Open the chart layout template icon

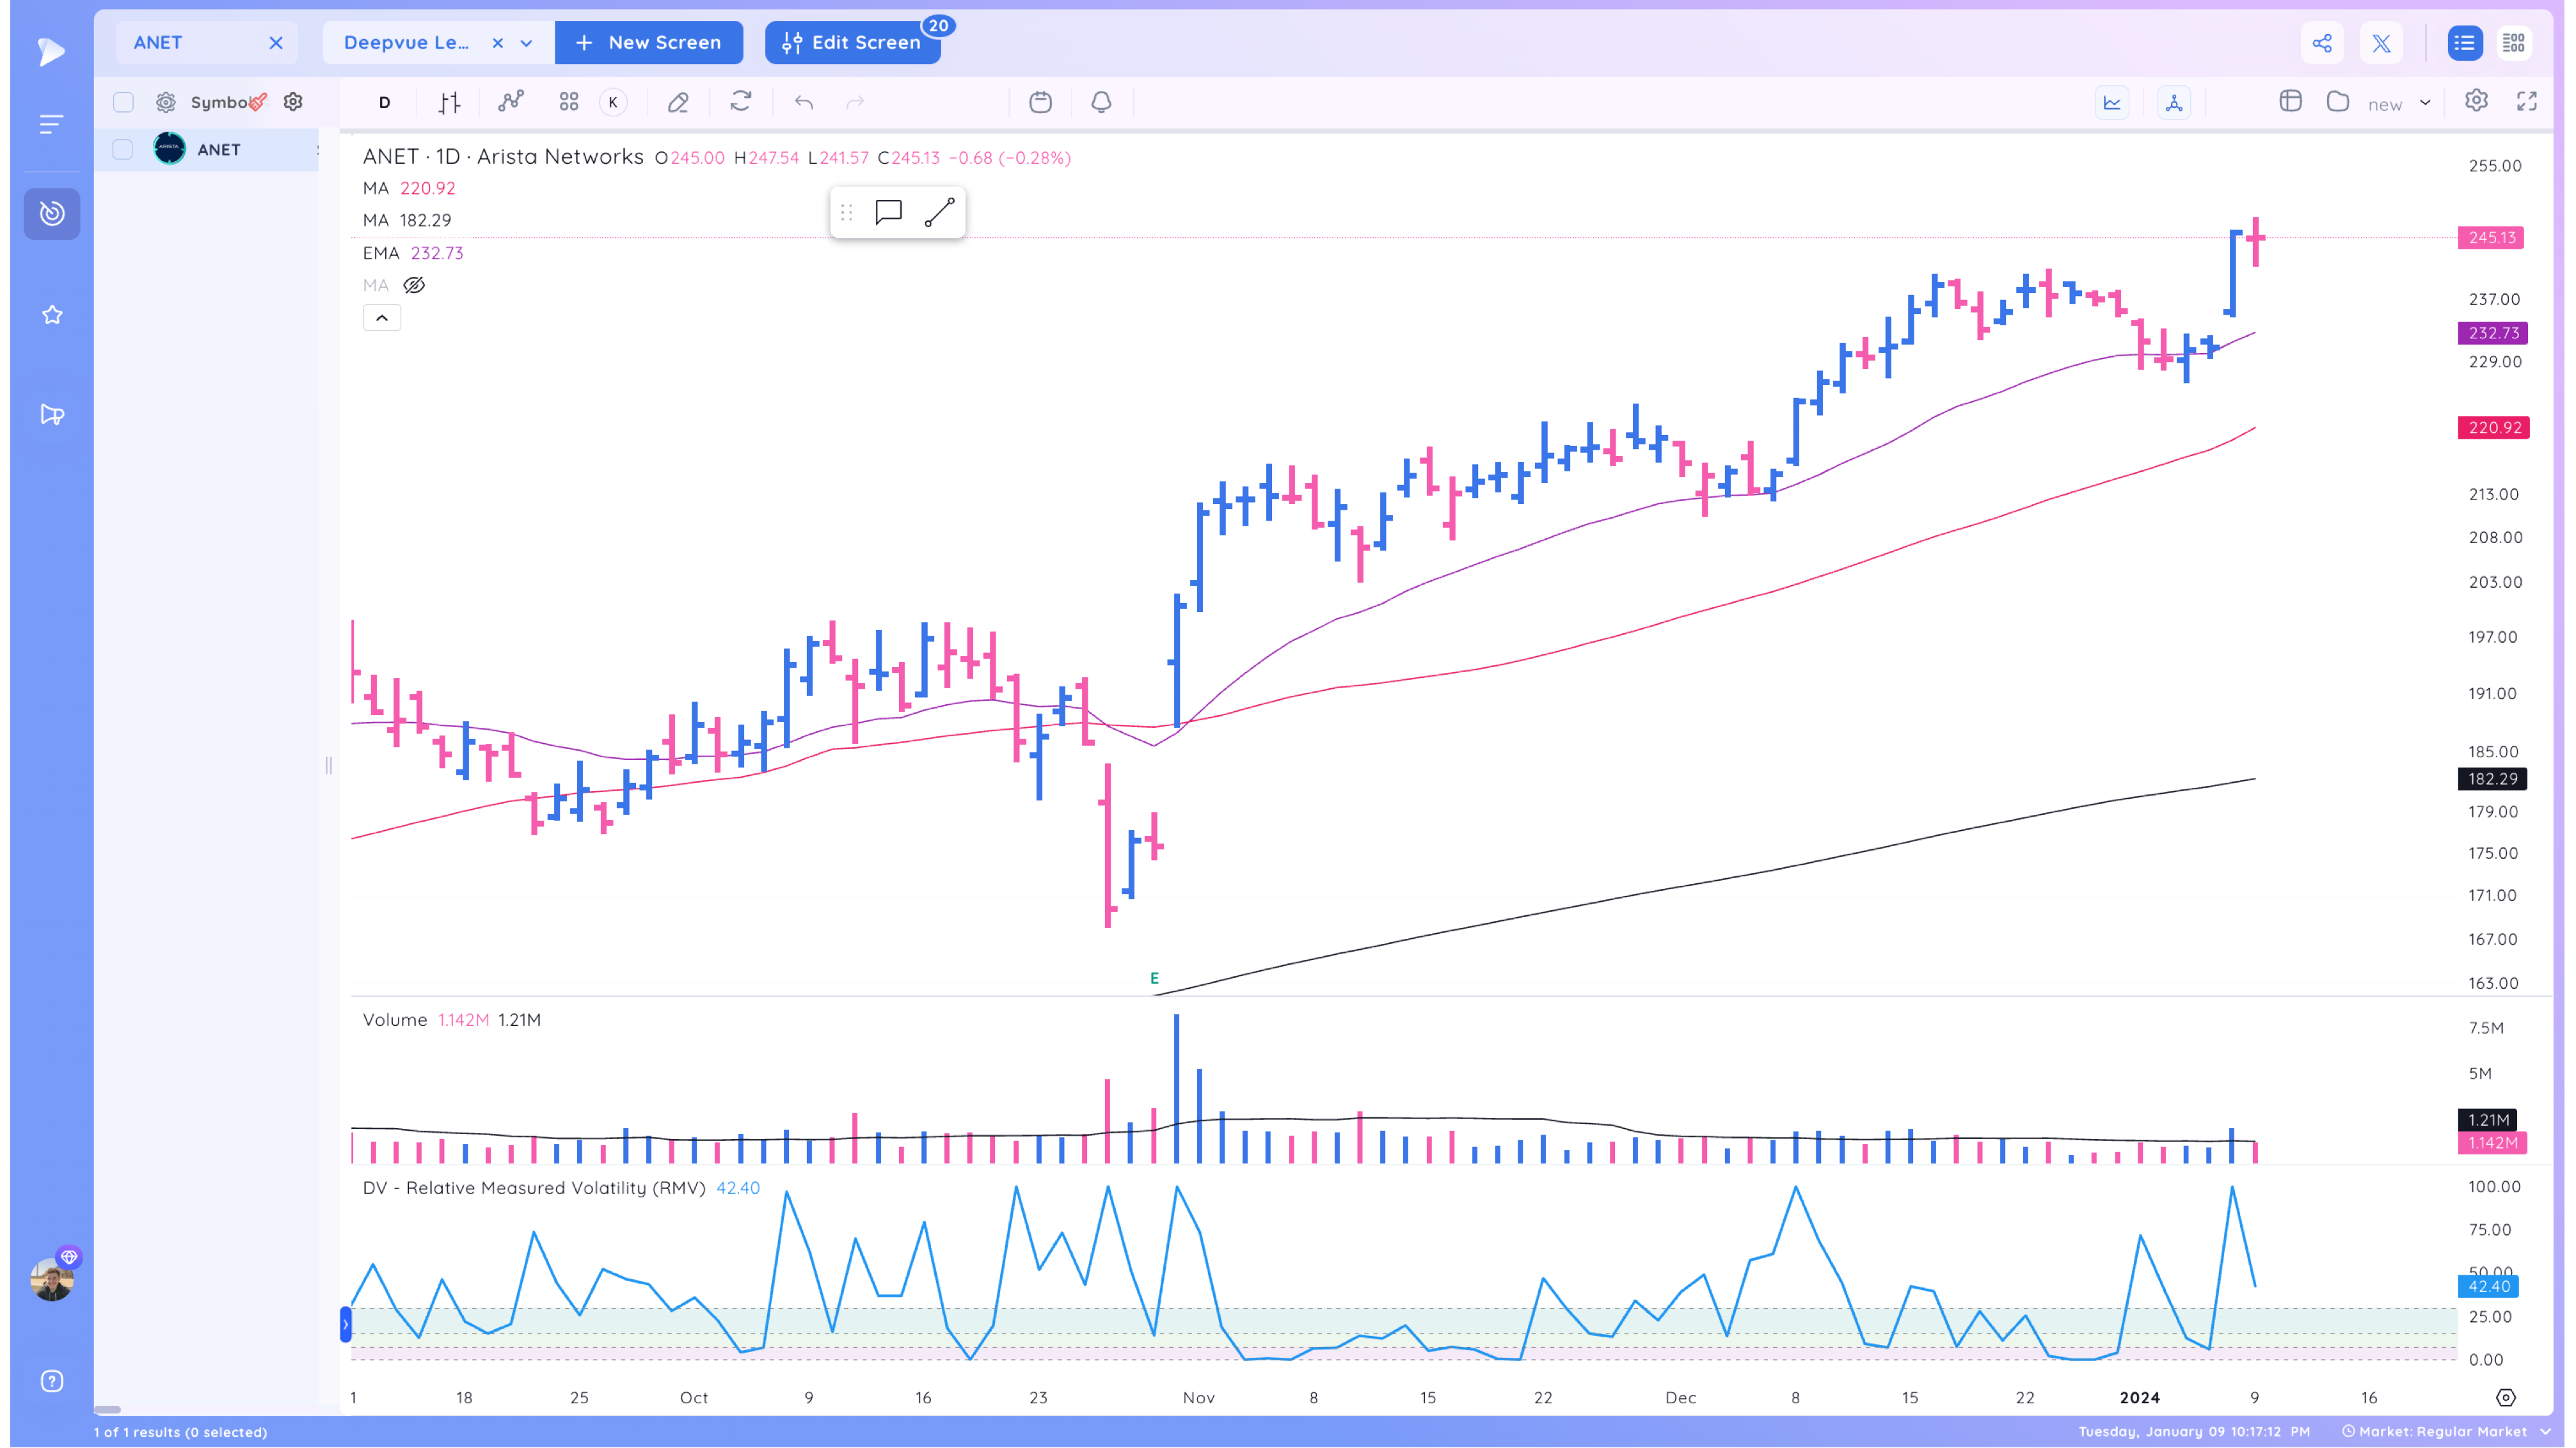click(x=2291, y=101)
